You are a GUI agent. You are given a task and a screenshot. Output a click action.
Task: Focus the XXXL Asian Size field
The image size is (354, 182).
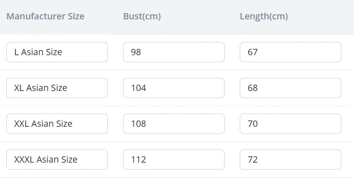57,160
